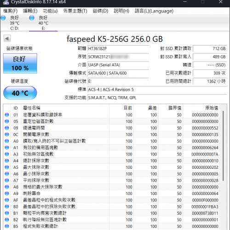The image size is (230, 230).
Task: Click the blue status orb for the C: D: disk
Action: [x=3, y=18]
